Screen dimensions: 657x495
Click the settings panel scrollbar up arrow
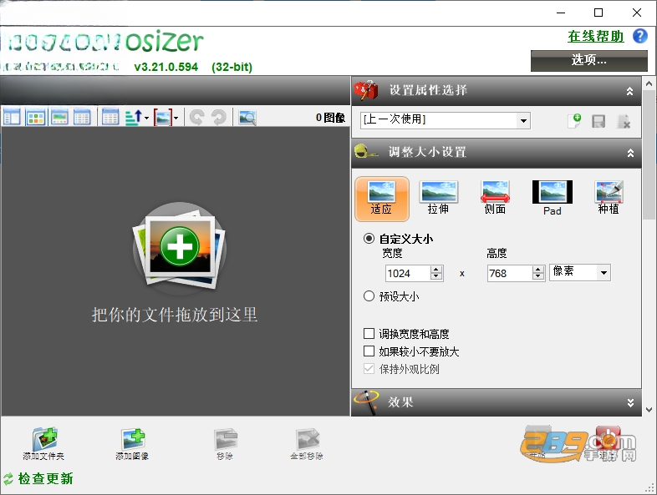coord(649,83)
